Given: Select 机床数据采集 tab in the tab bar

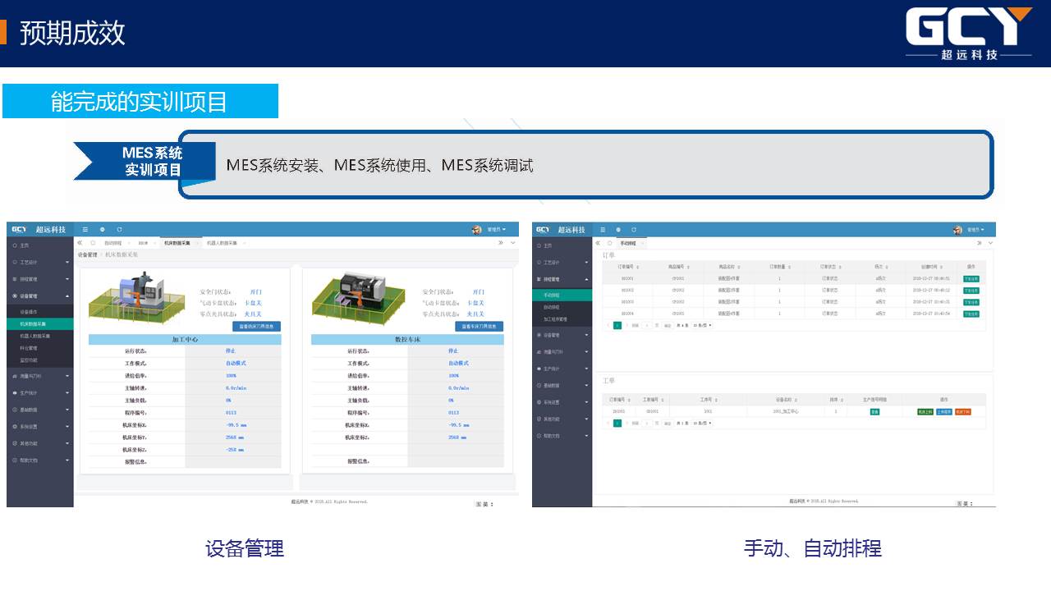Looking at the screenshot, I should (177, 244).
